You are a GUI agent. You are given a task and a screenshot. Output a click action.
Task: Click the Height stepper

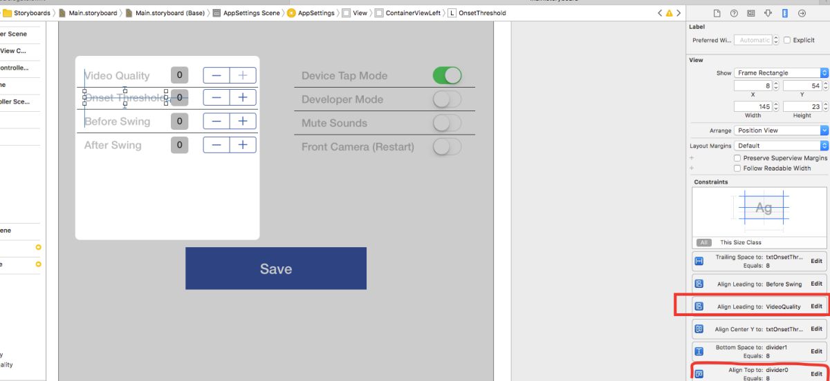[824, 106]
